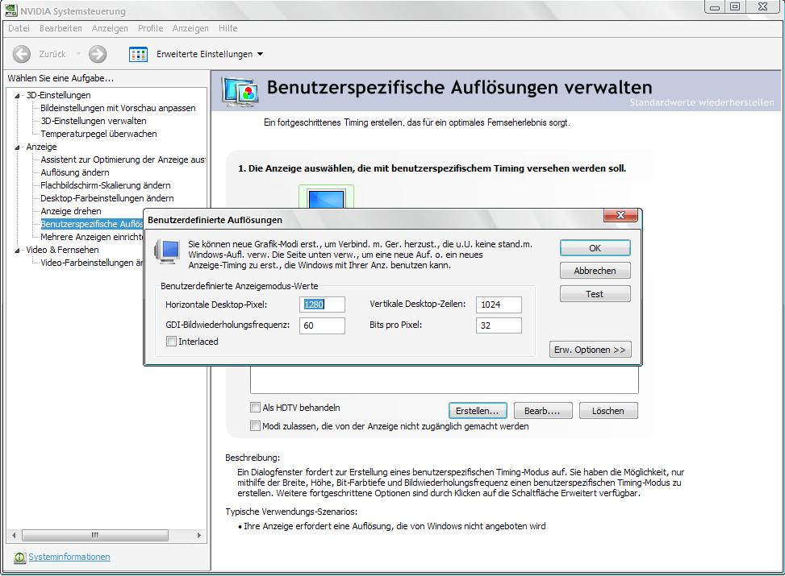Image resolution: width=785 pixels, height=576 pixels.
Task: Collapse the Anzeige tree node
Action: pyautogui.click(x=18, y=147)
